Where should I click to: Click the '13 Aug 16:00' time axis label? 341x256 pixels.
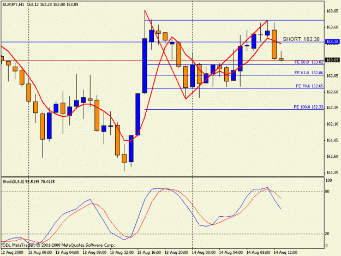tap(149, 253)
